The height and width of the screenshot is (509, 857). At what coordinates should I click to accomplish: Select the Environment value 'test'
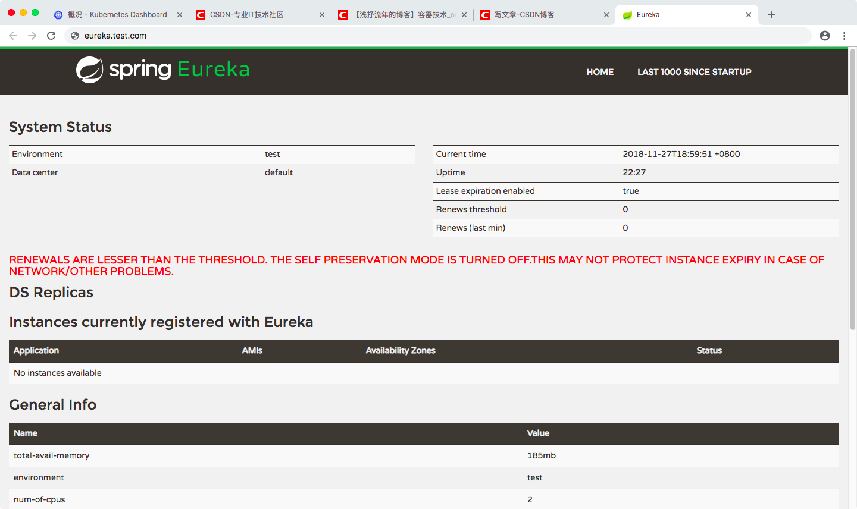(x=273, y=154)
